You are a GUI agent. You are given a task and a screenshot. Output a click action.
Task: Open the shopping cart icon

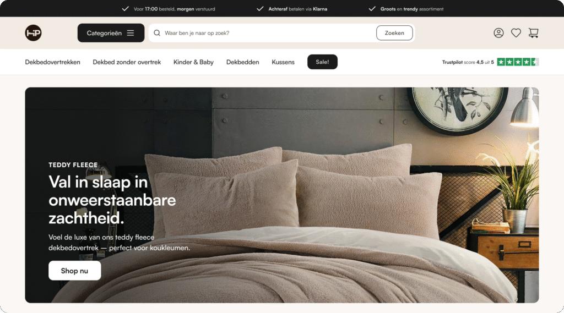click(x=533, y=32)
